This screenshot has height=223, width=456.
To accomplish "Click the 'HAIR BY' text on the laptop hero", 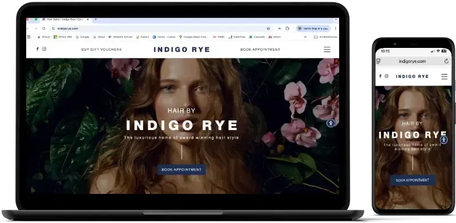I will click(x=181, y=110).
